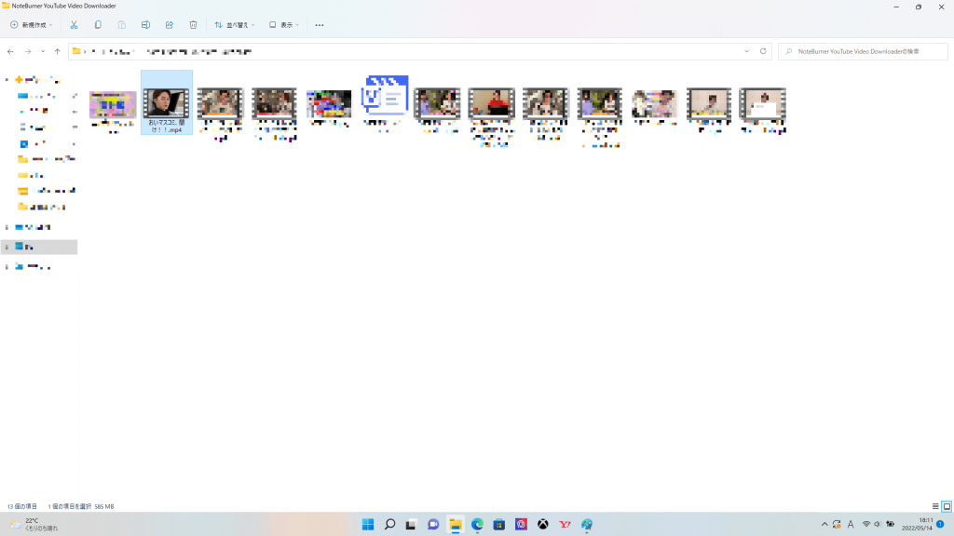The height and width of the screenshot is (536, 954).
Task: Open Microsoft Edge from the taskbar
Action: [477, 525]
